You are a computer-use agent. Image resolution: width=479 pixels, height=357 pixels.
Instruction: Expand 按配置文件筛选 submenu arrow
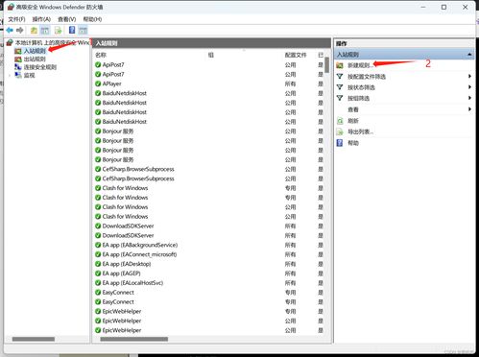tap(469, 76)
